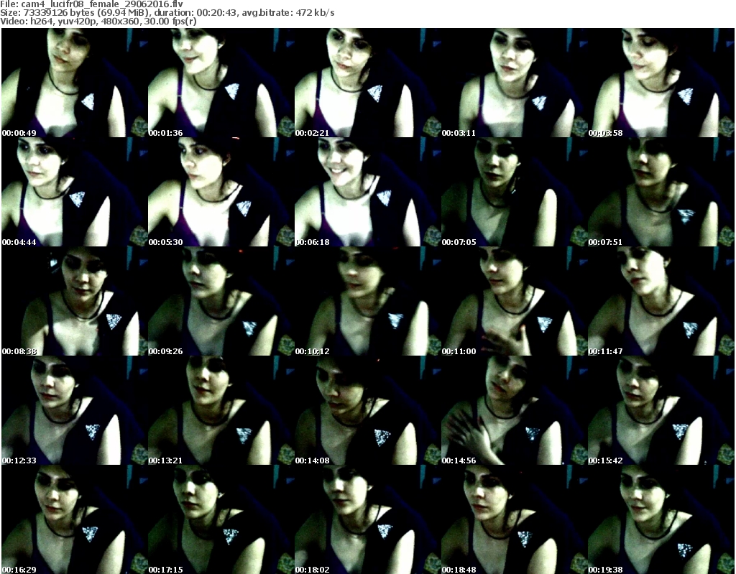Pick the frame stamped 00:09:26
This screenshot has width=736, height=574.
tap(221, 301)
